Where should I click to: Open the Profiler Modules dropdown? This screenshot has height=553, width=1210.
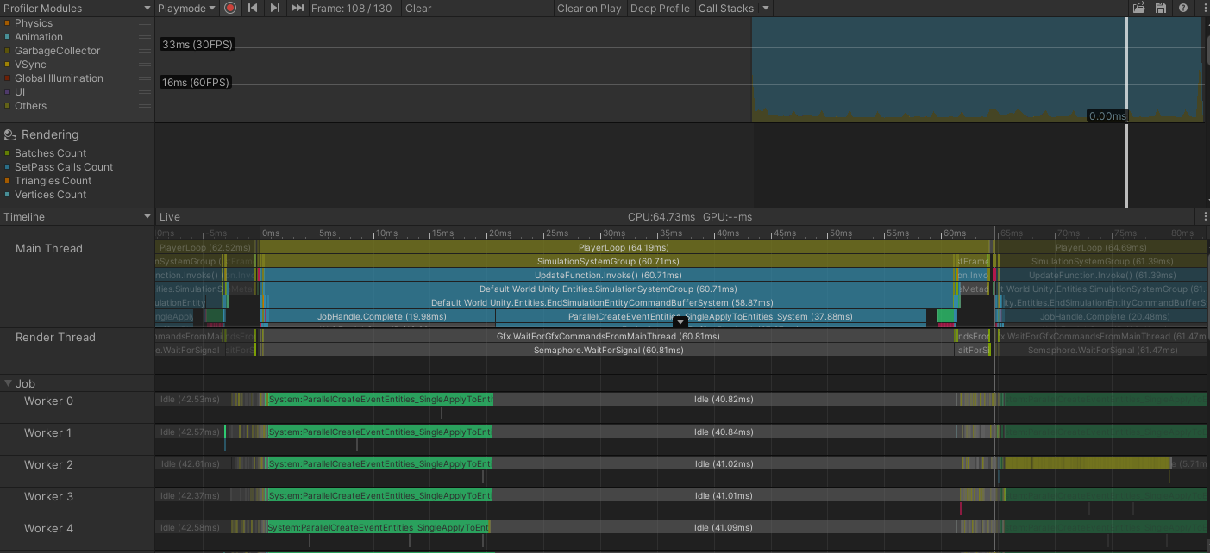pyautogui.click(x=76, y=8)
